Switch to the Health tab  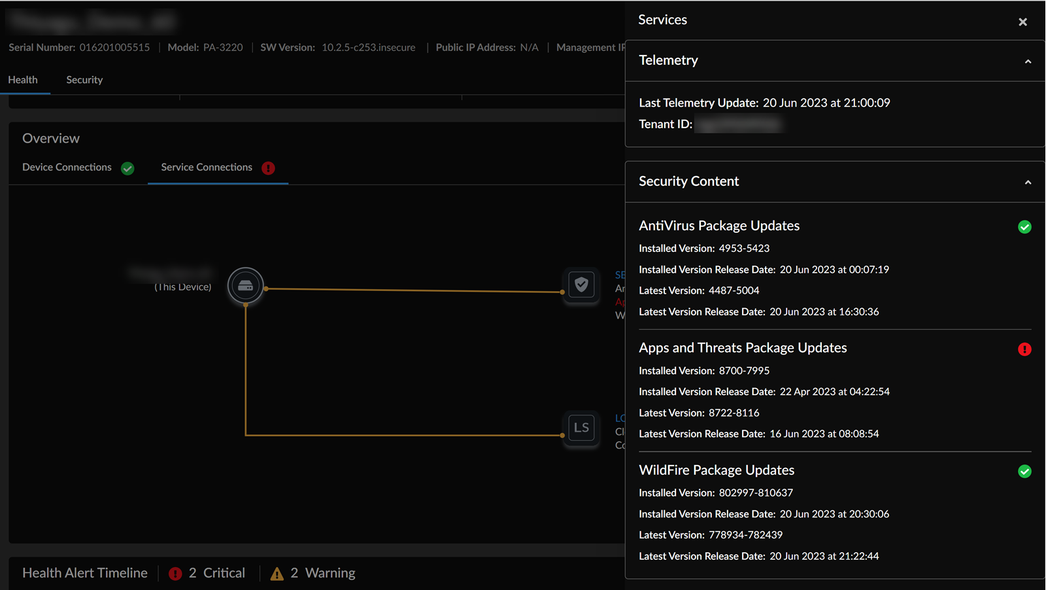23,80
